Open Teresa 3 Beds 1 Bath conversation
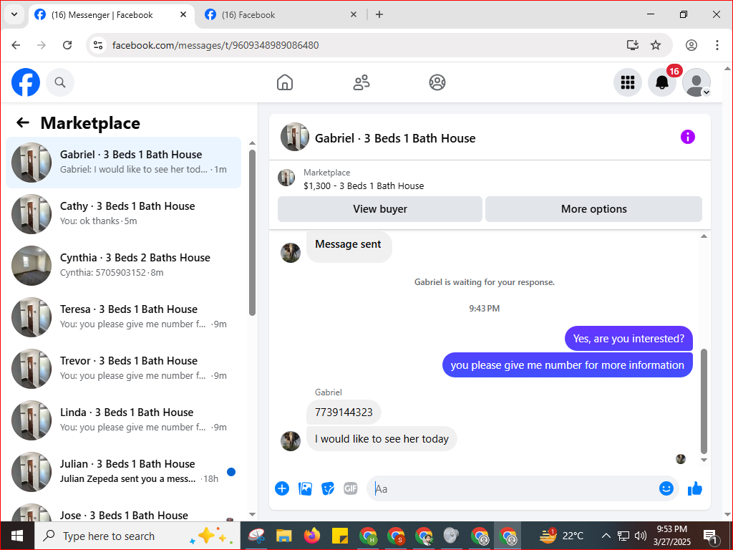 [123, 317]
